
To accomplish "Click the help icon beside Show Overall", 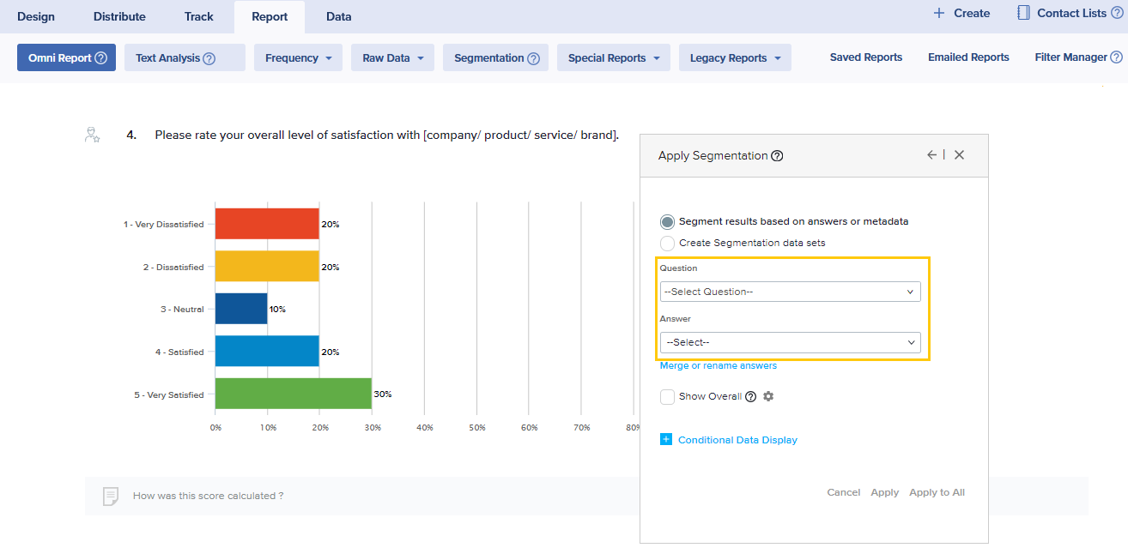I will tap(751, 396).
